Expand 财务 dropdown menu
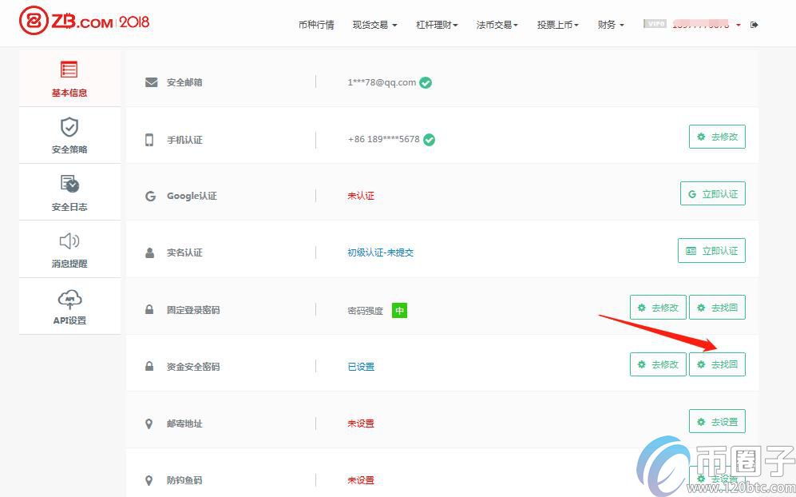 tap(611, 25)
